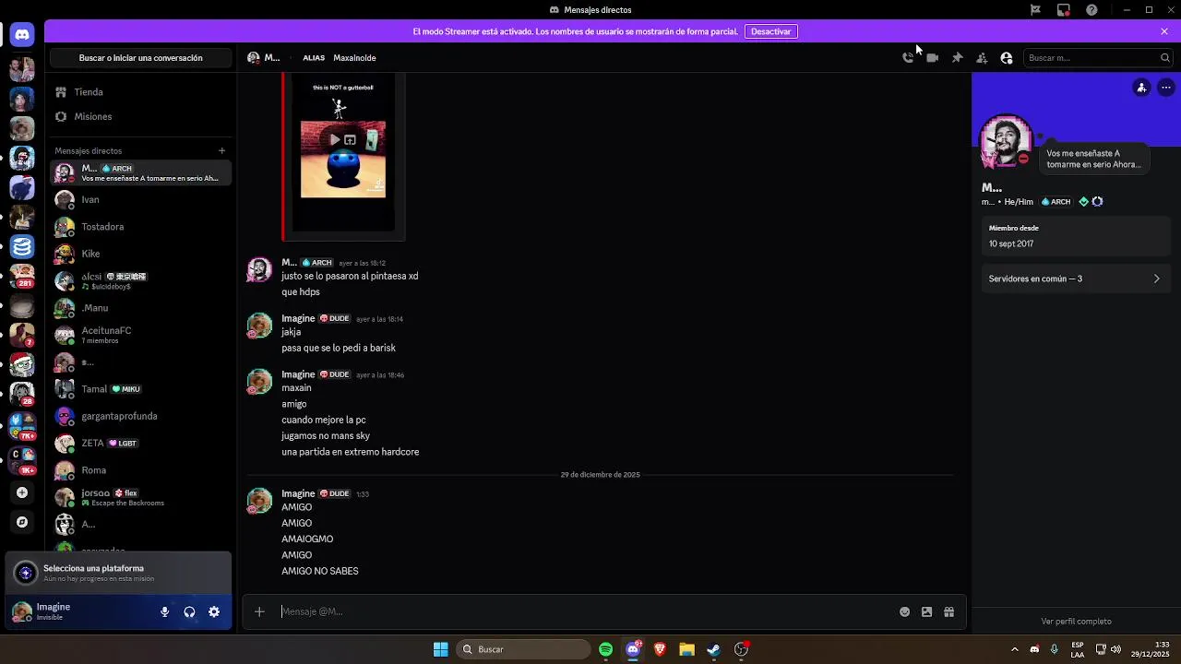The height and width of the screenshot is (664, 1181).
Task: Open server with 281 notification badge
Action: tap(22, 276)
